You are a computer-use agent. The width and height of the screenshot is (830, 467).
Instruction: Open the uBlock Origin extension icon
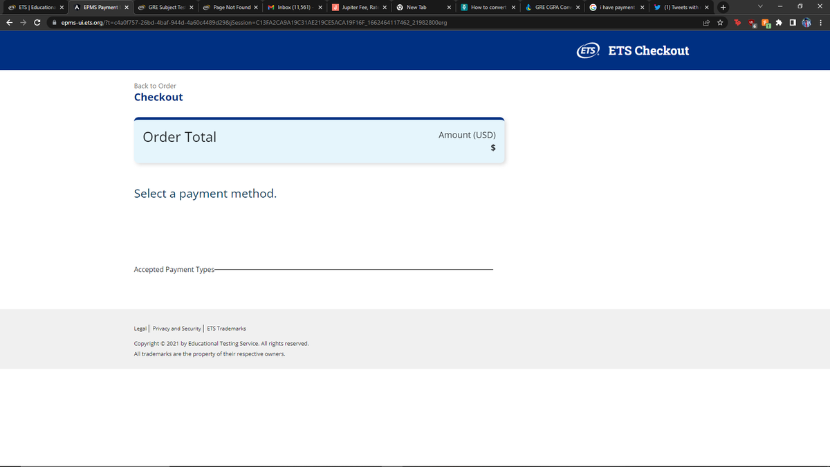752,23
